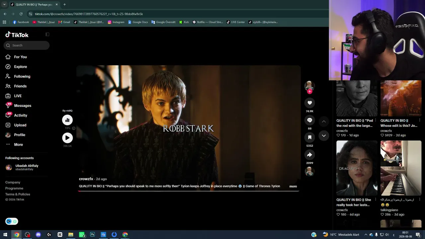Open the Explore page

point(21,67)
